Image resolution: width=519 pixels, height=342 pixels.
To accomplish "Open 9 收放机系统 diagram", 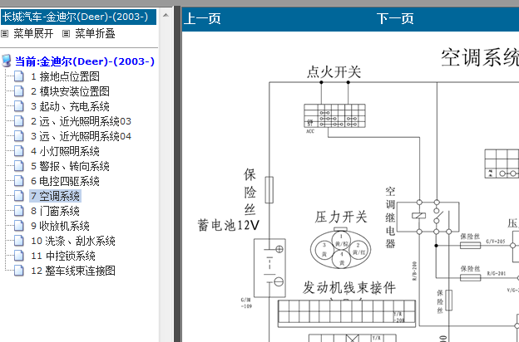I will pyautogui.click(x=60, y=226).
